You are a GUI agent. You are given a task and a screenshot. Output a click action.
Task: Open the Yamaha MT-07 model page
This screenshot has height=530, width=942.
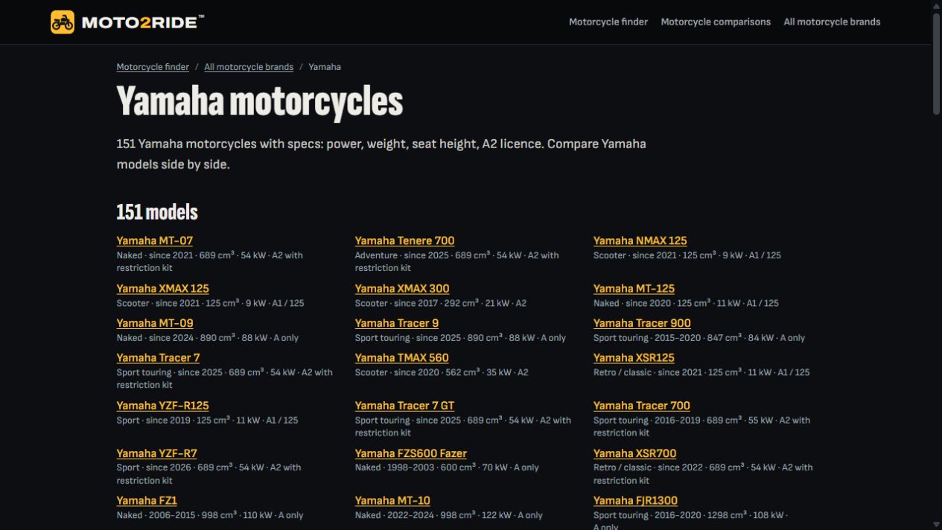point(155,240)
